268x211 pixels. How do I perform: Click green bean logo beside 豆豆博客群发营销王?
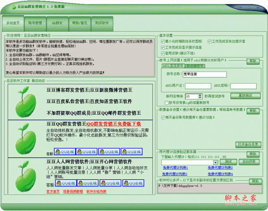(26, 102)
